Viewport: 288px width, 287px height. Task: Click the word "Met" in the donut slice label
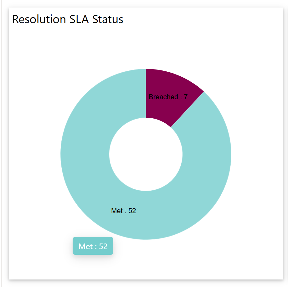coord(117,211)
